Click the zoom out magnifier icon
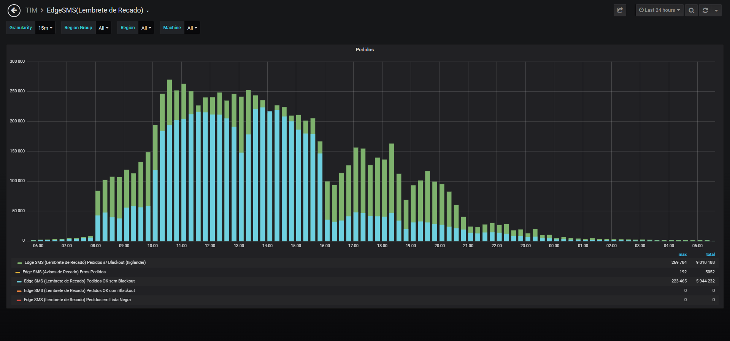730x341 pixels. pyautogui.click(x=691, y=10)
